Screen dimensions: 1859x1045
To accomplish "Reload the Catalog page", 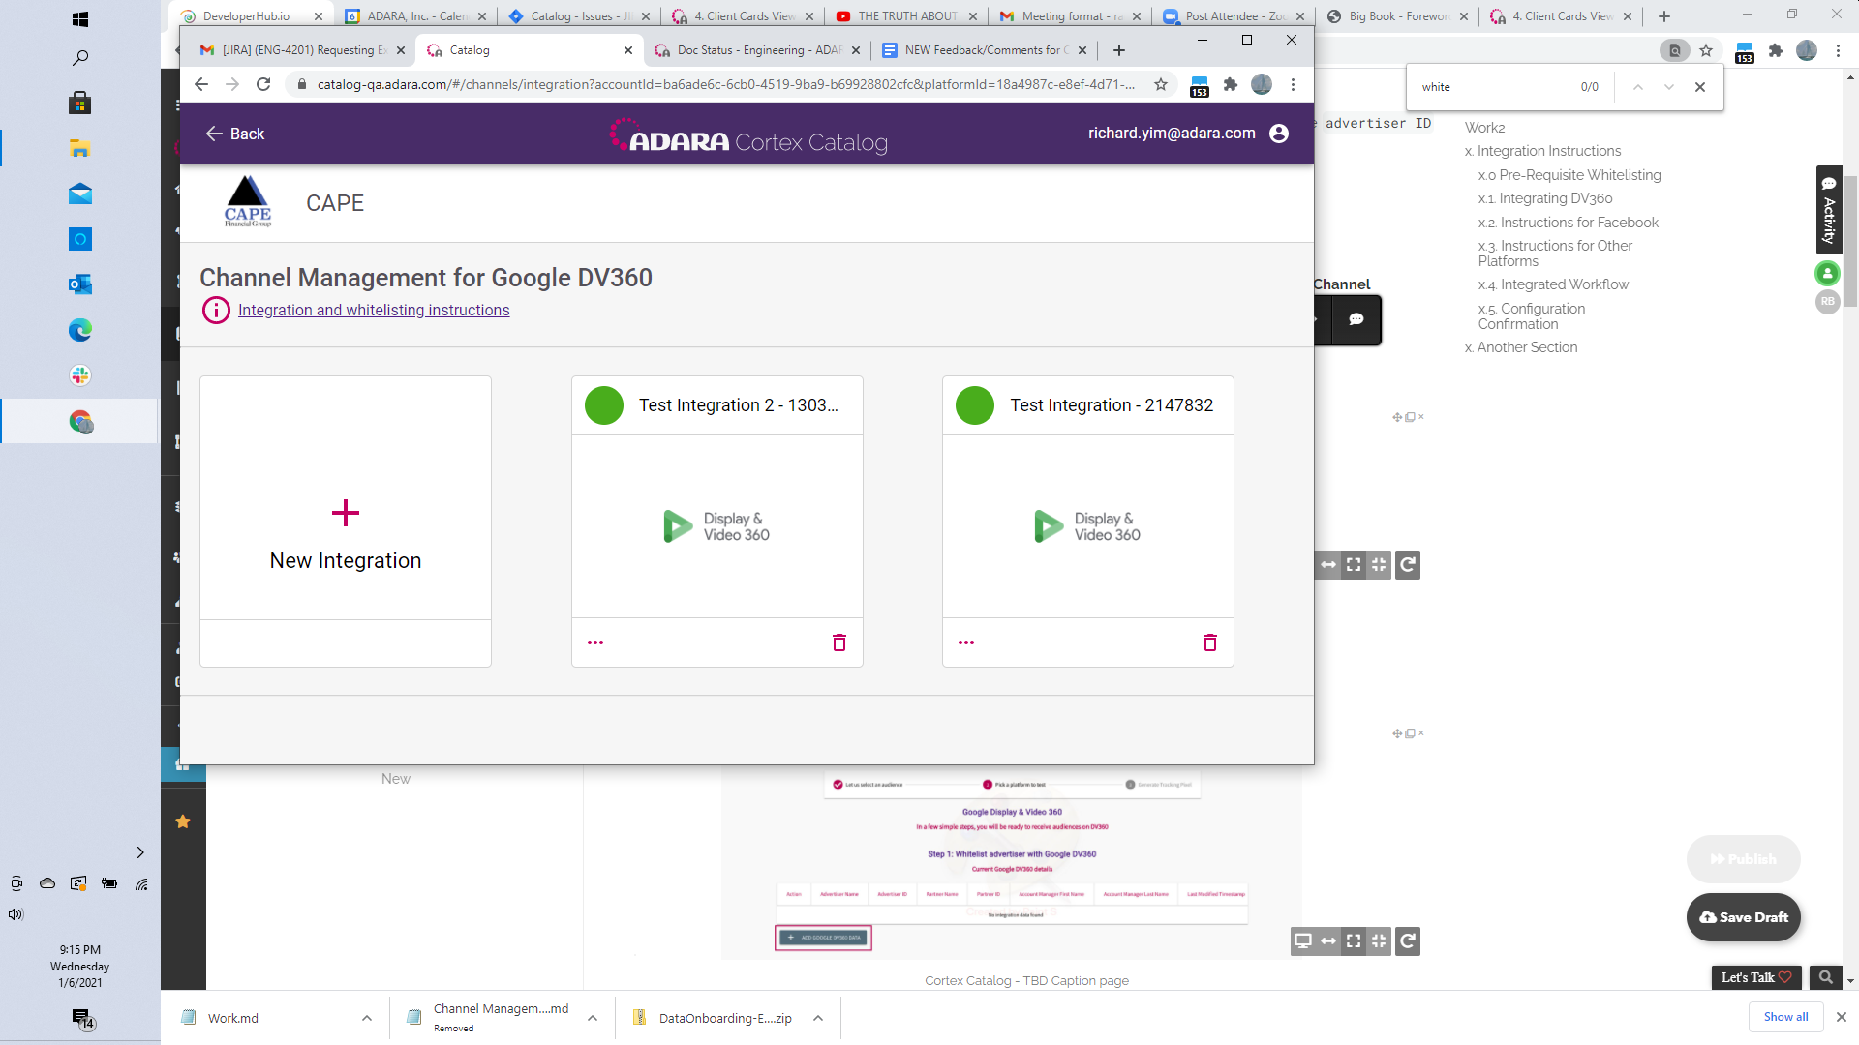I will click(263, 85).
